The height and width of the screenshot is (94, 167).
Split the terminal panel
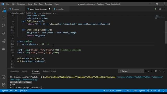click(152, 71)
